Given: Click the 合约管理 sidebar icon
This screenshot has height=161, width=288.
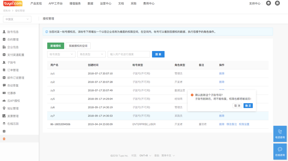Looking at the screenshot, I should [4, 39].
